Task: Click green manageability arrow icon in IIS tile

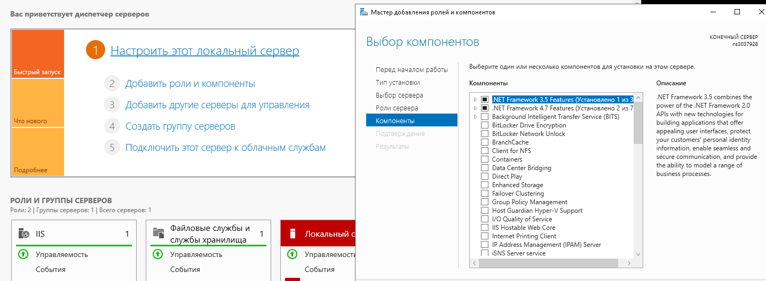Action: pos(23,254)
